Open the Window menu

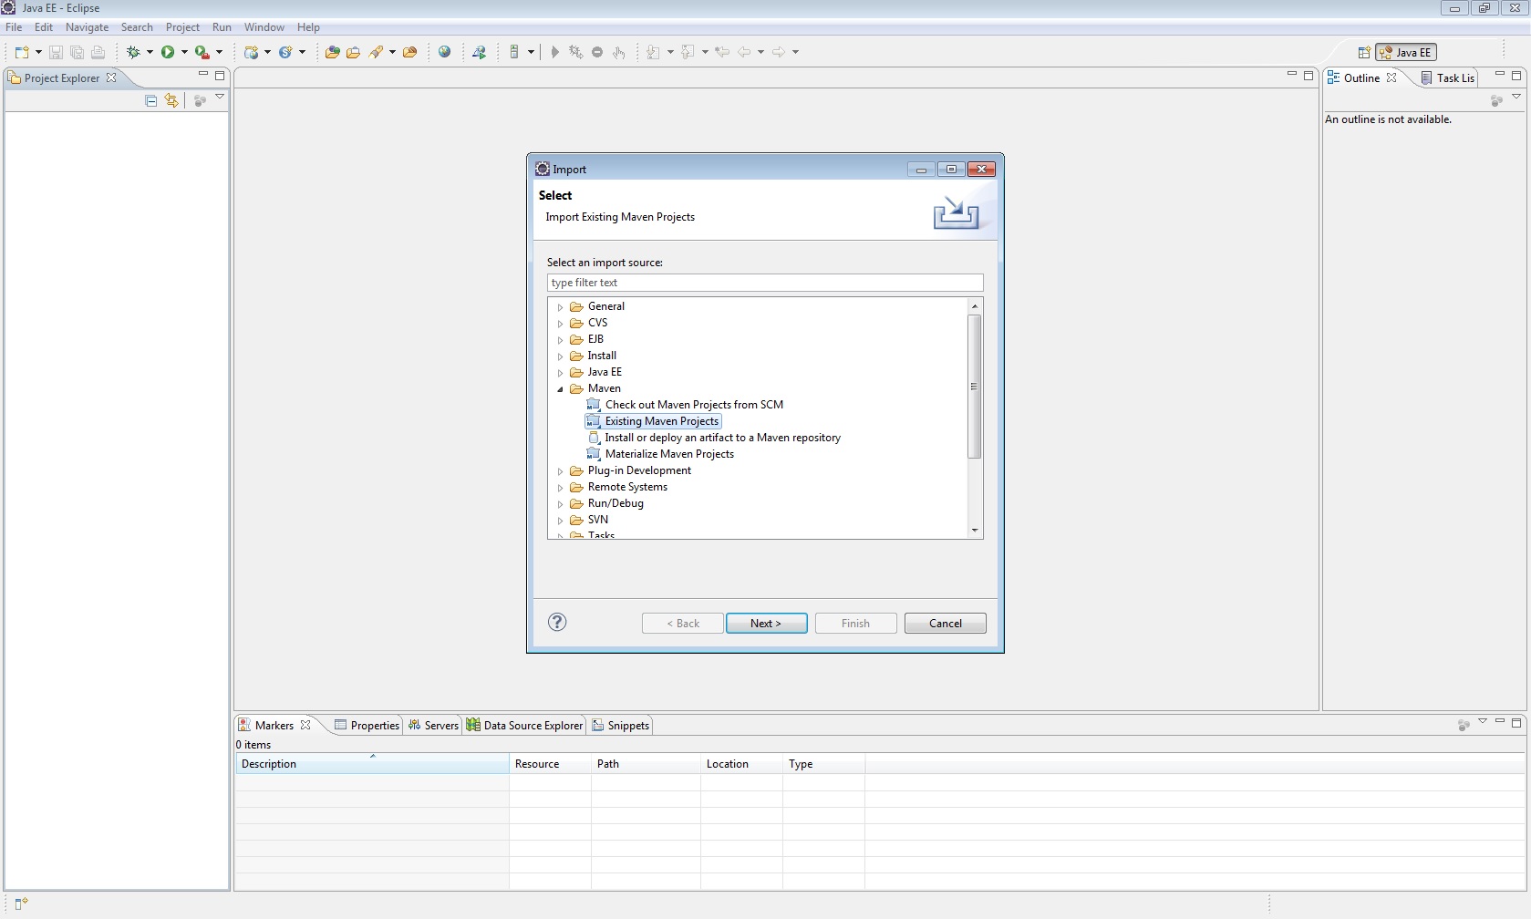264,27
